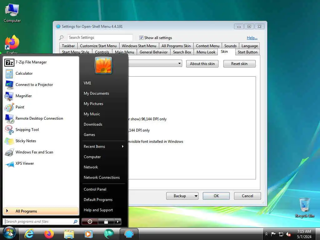Image resolution: width=320 pixels, height=240 pixels.
Task: Launch the Calculator icon
Action: coord(9,74)
